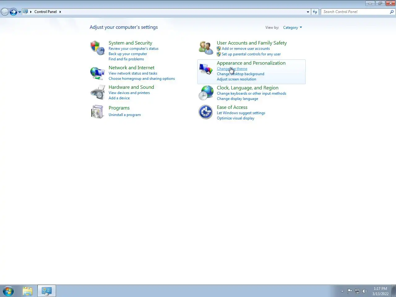396x297 pixels.
Task: Click Change desktop background
Action: [x=240, y=74]
